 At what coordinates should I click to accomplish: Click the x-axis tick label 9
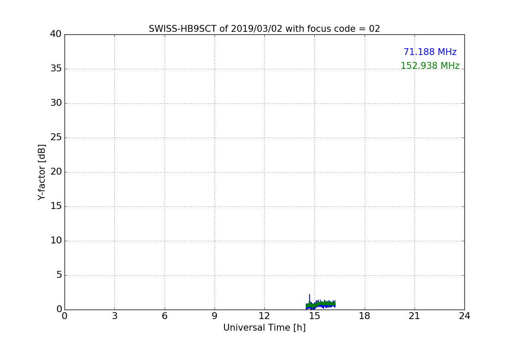pos(215,316)
